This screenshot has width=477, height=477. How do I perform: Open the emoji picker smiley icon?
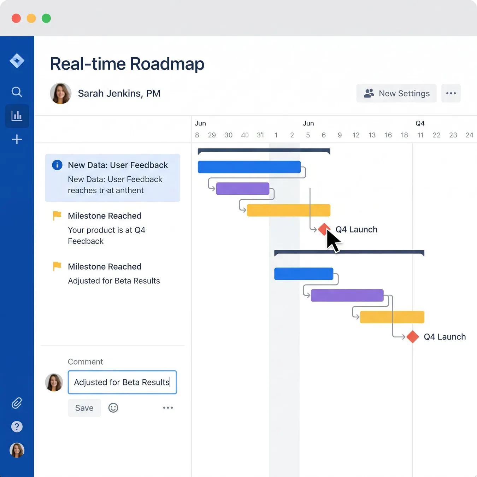(x=113, y=408)
